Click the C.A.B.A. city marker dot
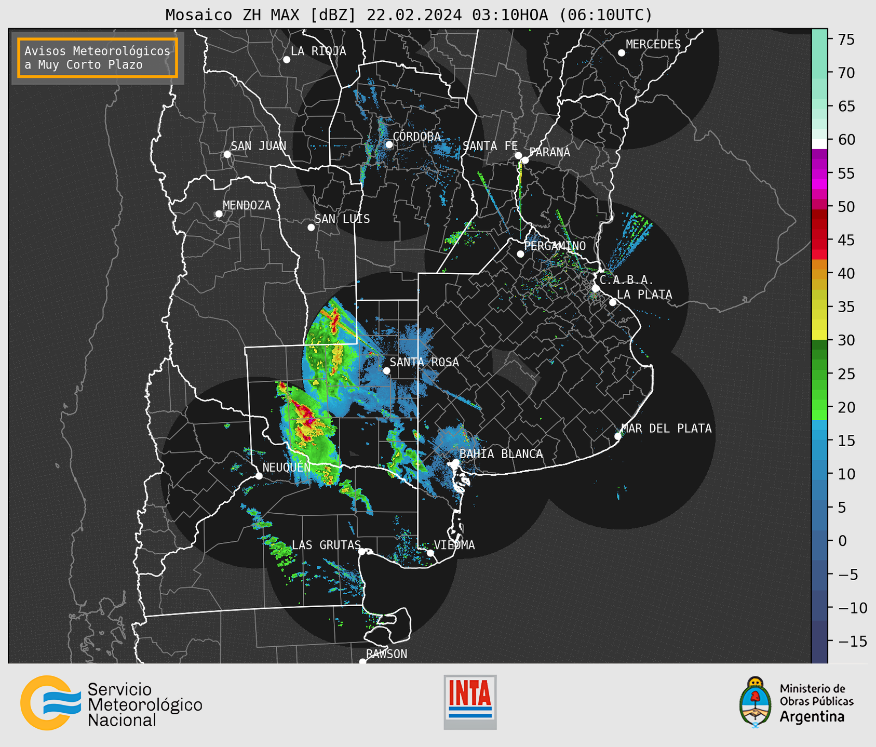Viewport: 876px width, 747px height. coord(596,288)
